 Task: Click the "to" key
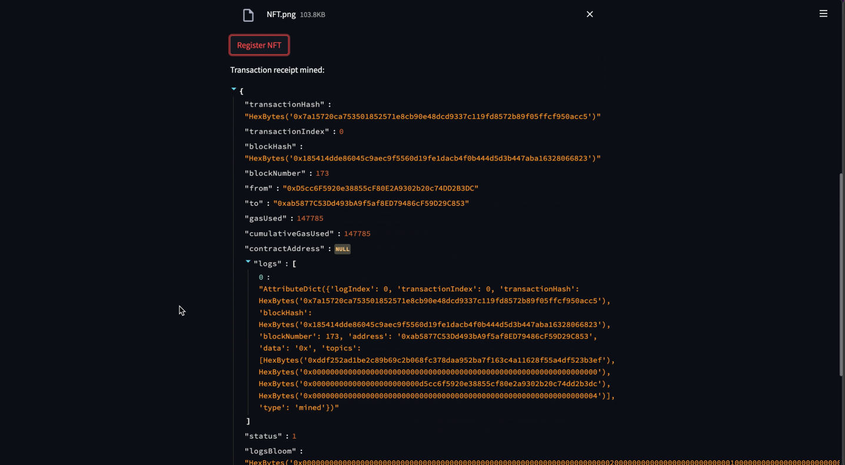[254, 203]
